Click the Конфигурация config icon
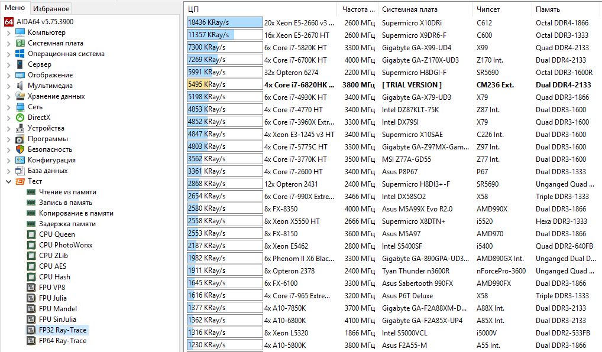Screen dimensions: 602x352 point(20,160)
